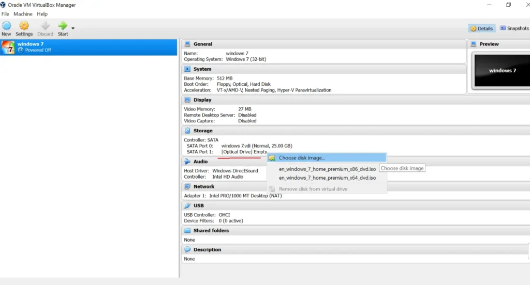Open Settings gear icon in toolbar
The height and width of the screenshot is (285, 530).
coord(24,26)
